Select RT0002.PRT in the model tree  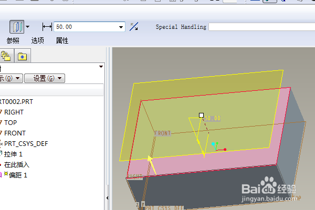[16, 102]
